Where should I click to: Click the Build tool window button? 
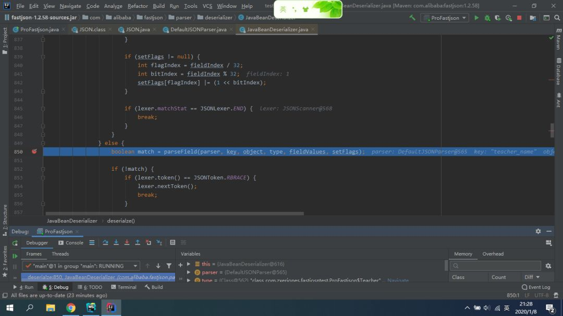click(154, 287)
